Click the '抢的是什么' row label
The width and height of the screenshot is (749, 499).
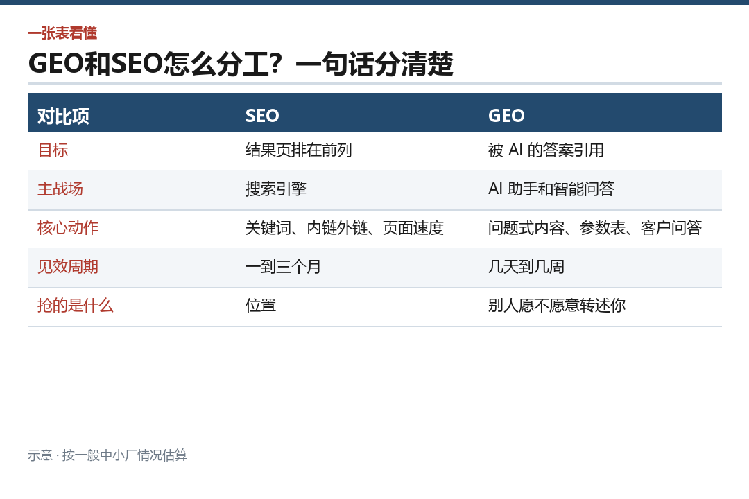pyautogui.click(x=76, y=305)
